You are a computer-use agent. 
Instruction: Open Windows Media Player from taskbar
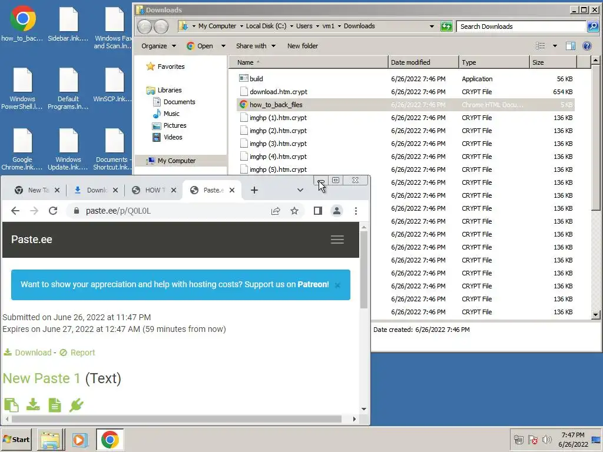tap(79, 440)
